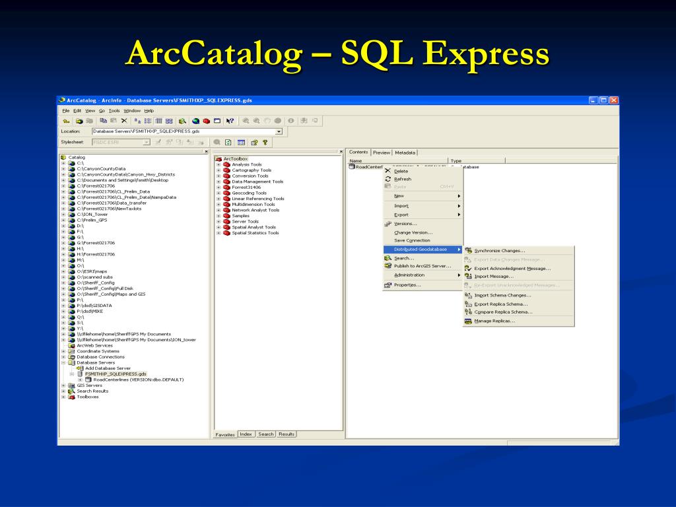
Task: Click the Search toolbar icon with magnifier
Action: (x=182, y=121)
